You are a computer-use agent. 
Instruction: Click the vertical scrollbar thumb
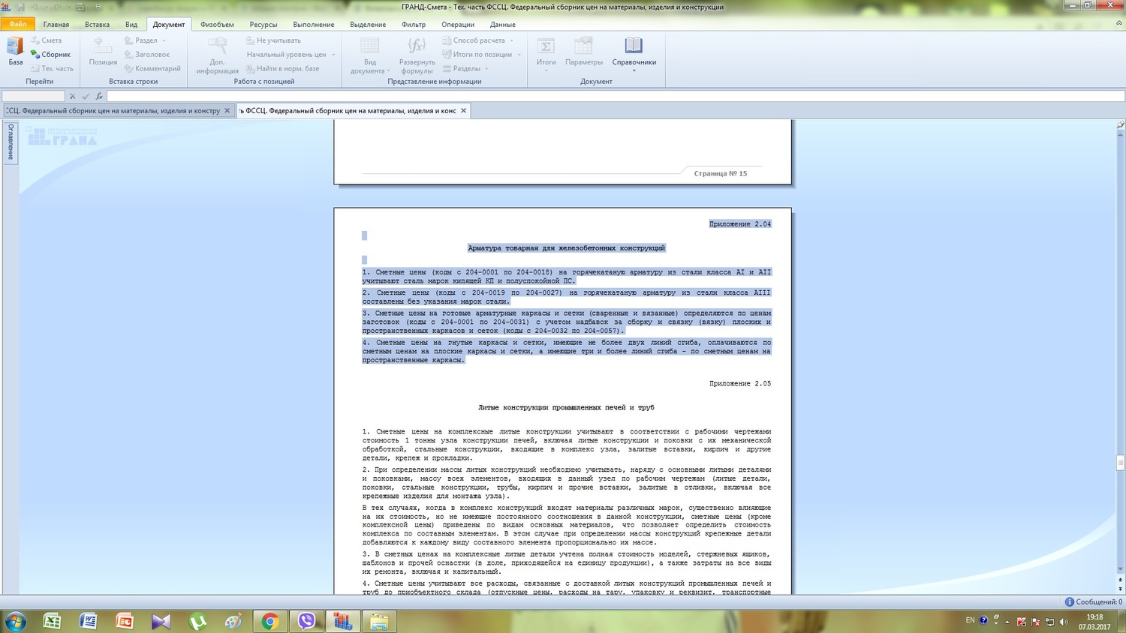(x=1121, y=463)
